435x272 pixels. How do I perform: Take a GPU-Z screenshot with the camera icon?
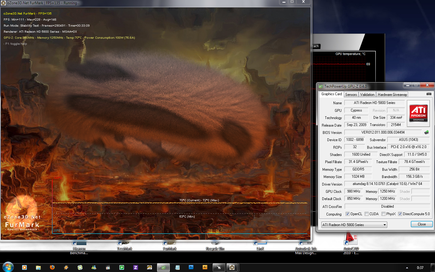[x=429, y=94]
